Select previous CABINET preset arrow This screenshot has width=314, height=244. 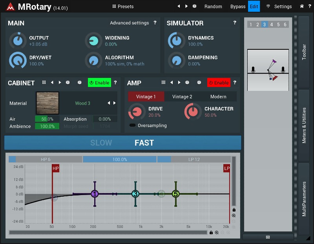point(52,82)
